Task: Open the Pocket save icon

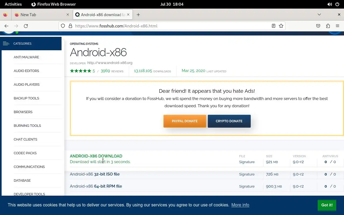Action: click(x=318, y=26)
